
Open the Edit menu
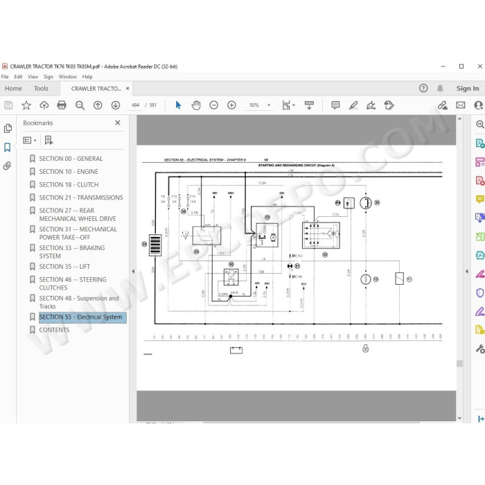click(18, 77)
